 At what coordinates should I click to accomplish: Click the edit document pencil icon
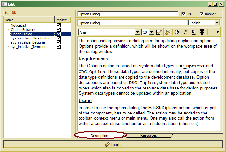[159, 32]
